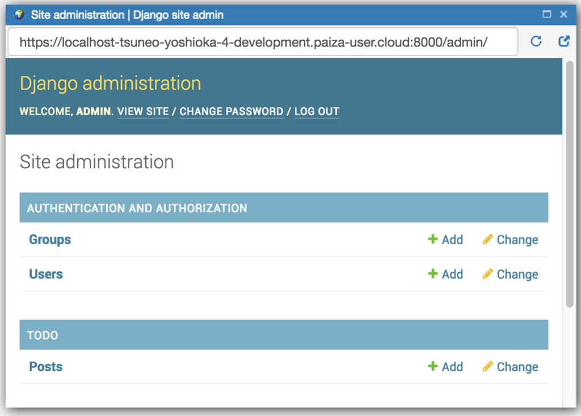Open the Posts model list
Viewport: 581px width, 416px height.
click(x=46, y=367)
